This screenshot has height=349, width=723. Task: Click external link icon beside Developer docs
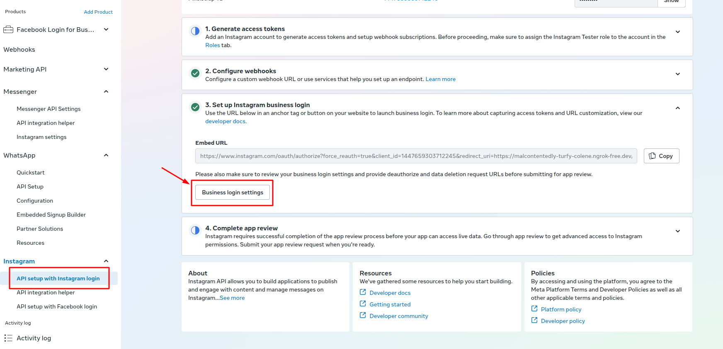click(363, 292)
